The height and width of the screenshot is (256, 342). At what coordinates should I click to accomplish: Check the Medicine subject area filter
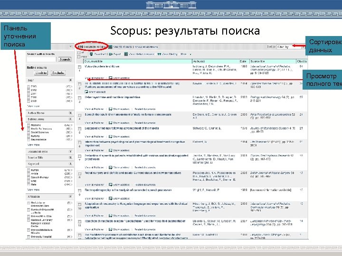[28, 125]
